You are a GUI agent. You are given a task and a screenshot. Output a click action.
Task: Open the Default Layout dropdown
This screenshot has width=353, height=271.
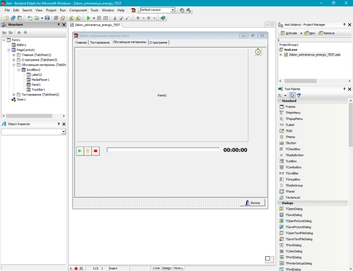[173, 10]
